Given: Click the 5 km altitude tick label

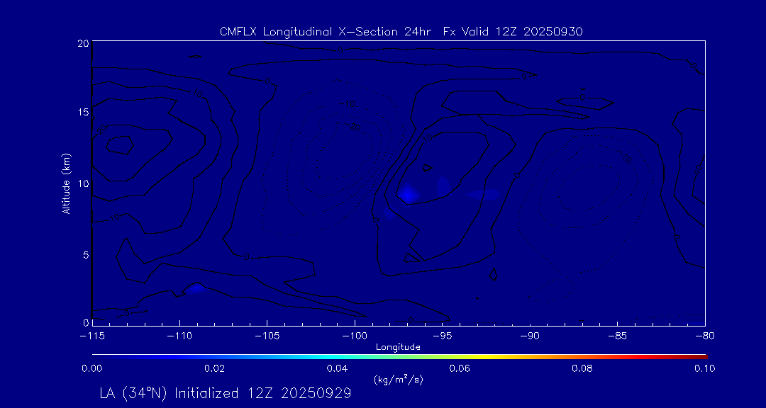Looking at the screenshot, I should (85, 254).
